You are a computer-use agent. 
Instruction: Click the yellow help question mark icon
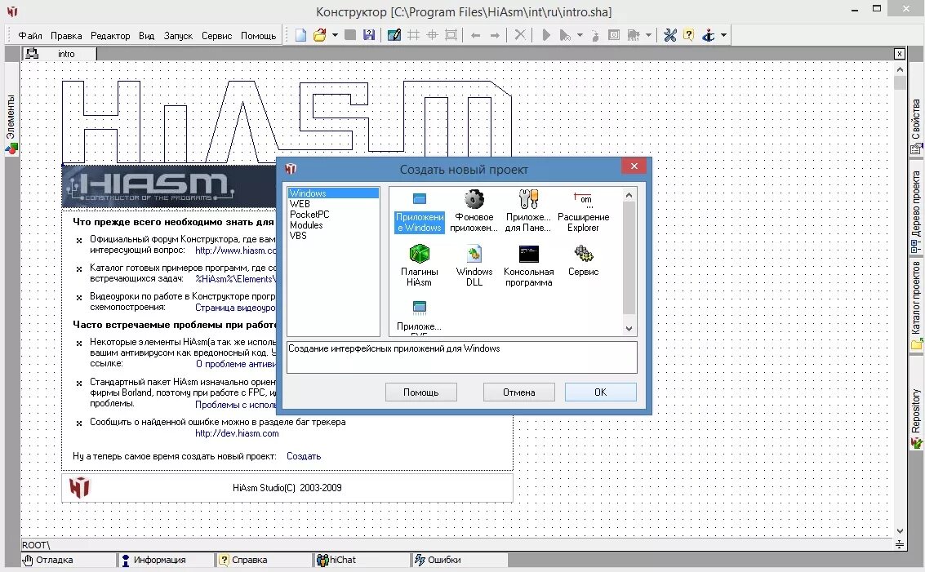point(688,35)
